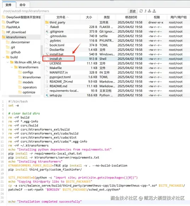Sort by 类型 column header
Screen dimensions: 190x206
(106, 17)
